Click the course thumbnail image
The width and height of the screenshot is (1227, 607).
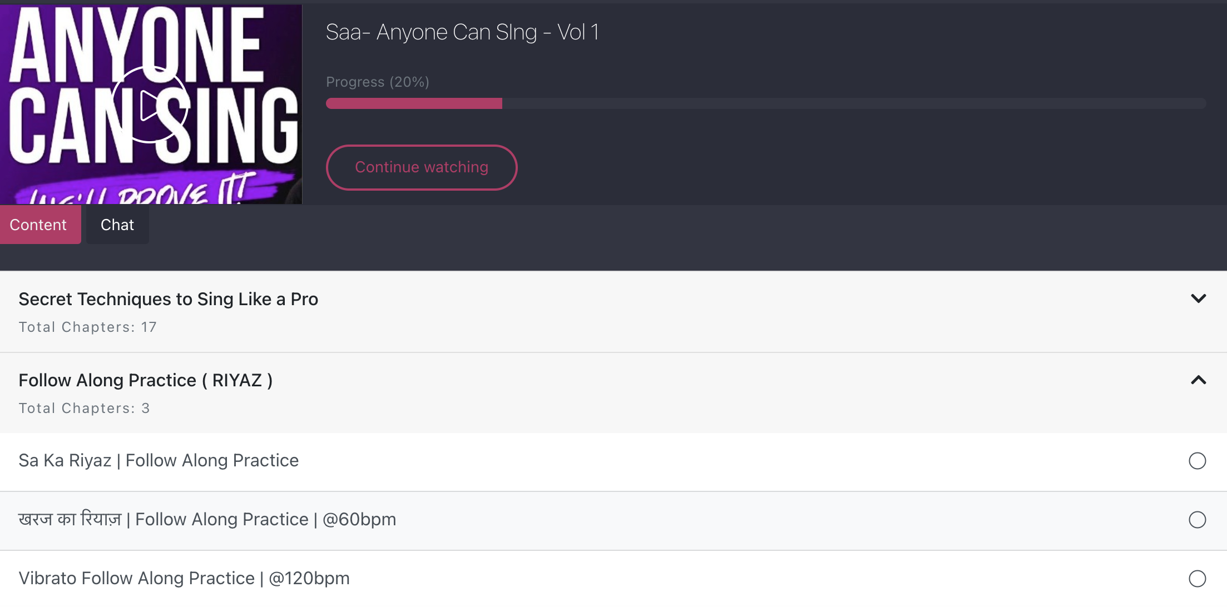[151, 105]
